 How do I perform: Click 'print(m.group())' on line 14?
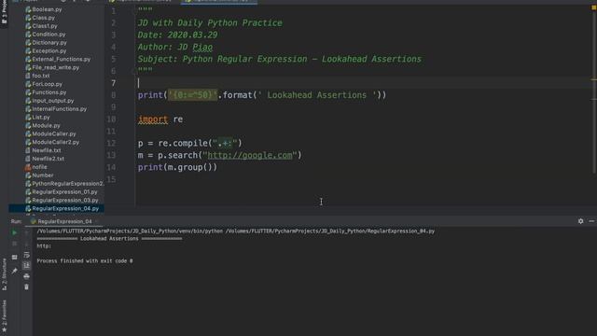177,167
